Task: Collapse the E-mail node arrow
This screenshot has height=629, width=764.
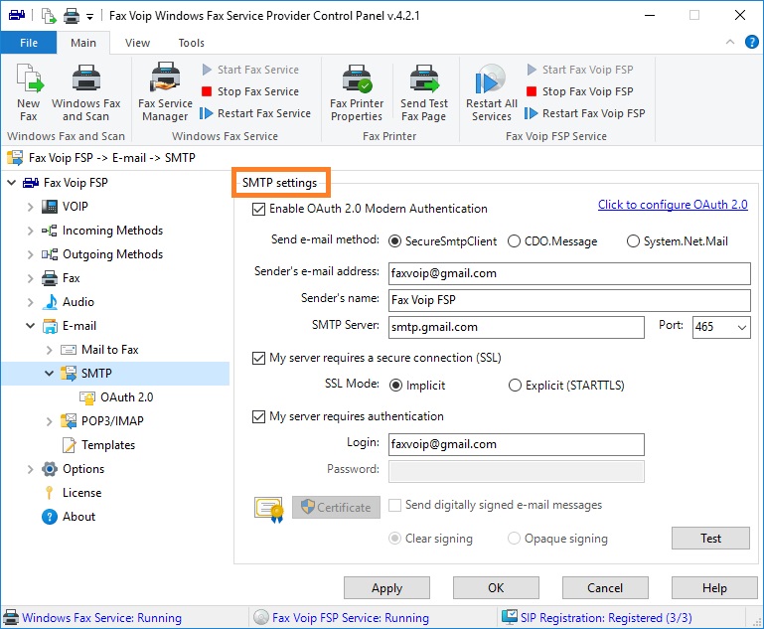Action: [30, 326]
